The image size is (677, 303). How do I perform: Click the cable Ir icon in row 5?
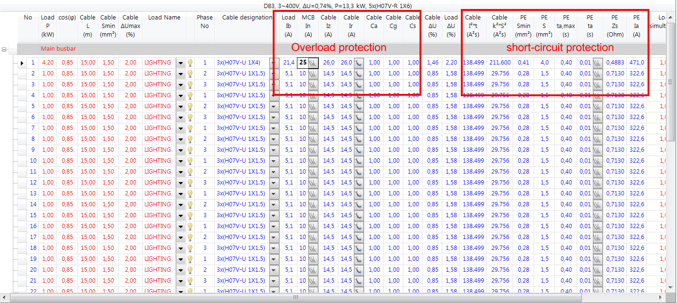[x=359, y=106]
